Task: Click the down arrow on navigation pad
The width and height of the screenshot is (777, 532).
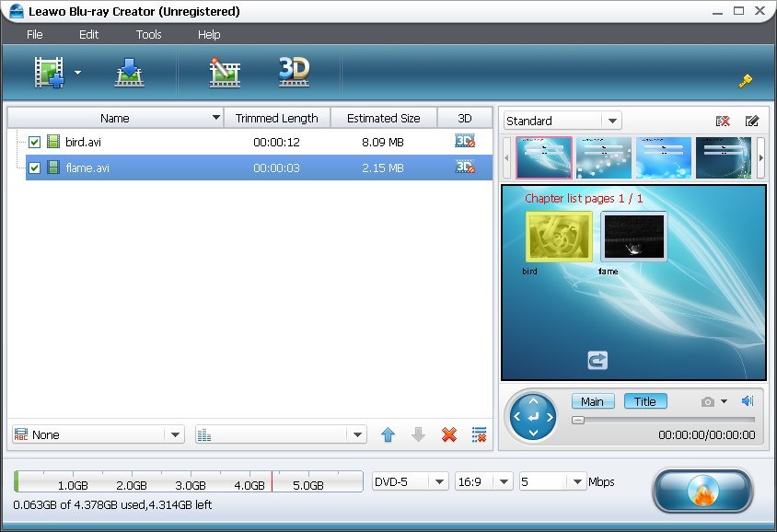Action: click(x=533, y=433)
